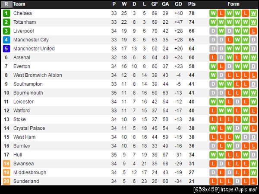Click Sunderland's orange rank 20 badge
259x194 pixels.
coord(6,181)
